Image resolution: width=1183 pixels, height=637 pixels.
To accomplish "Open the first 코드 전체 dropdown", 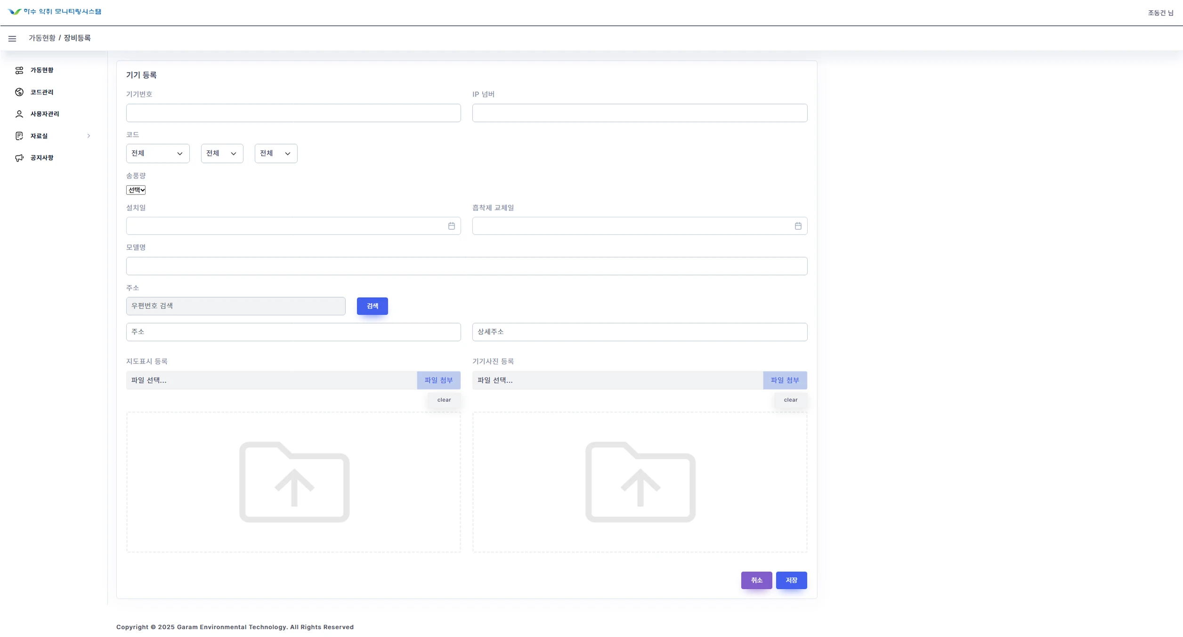I will 158,154.
